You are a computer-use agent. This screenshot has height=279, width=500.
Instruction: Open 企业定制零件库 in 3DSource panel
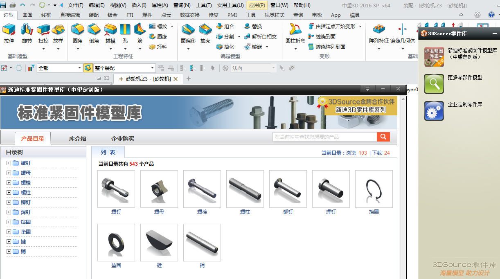453,111
